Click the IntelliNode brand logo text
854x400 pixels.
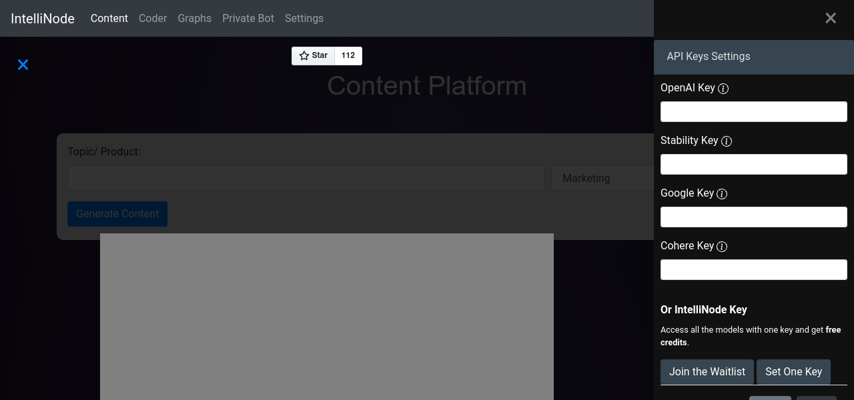43,19
